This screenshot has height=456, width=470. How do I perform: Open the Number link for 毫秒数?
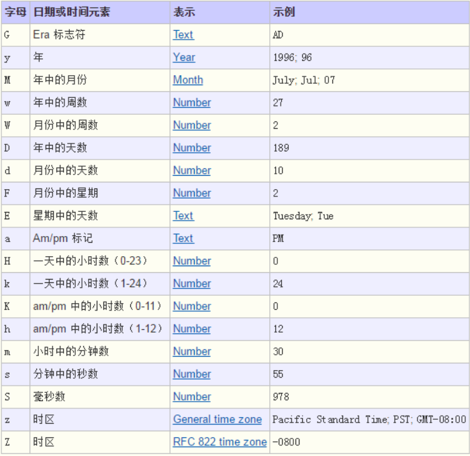[x=192, y=397]
